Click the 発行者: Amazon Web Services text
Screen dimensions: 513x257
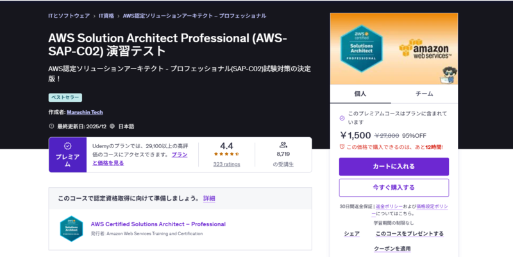point(147,234)
